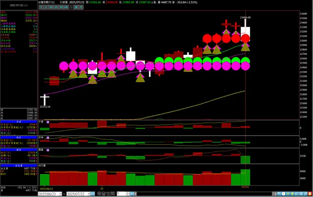The width and height of the screenshot is (313, 197).
Task: Select the 10-minute interval button
Action: pos(51,7)
